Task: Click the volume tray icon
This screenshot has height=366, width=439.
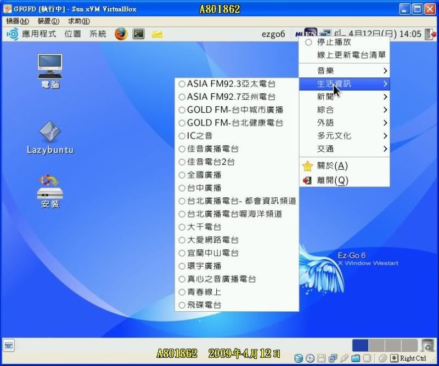Action: (x=339, y=33)
